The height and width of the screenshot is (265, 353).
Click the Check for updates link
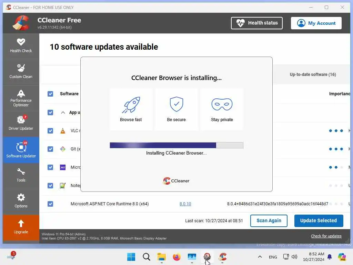coord(326,236)
